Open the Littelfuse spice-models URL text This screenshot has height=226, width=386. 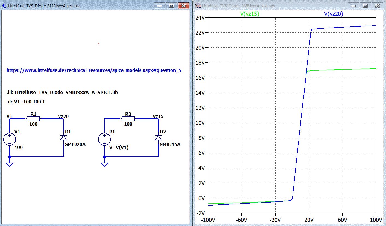(x=94, y=70)
